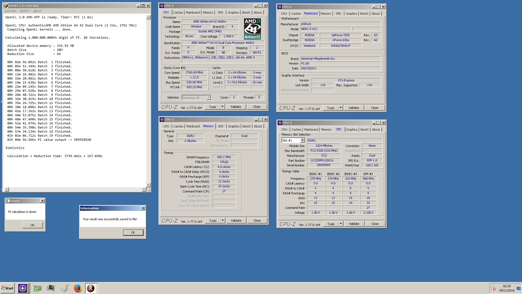Image resolution: width=522 pixels, height=294 pixels.
Task: Click the green graphics card taskbar icon
Action: 38,288
